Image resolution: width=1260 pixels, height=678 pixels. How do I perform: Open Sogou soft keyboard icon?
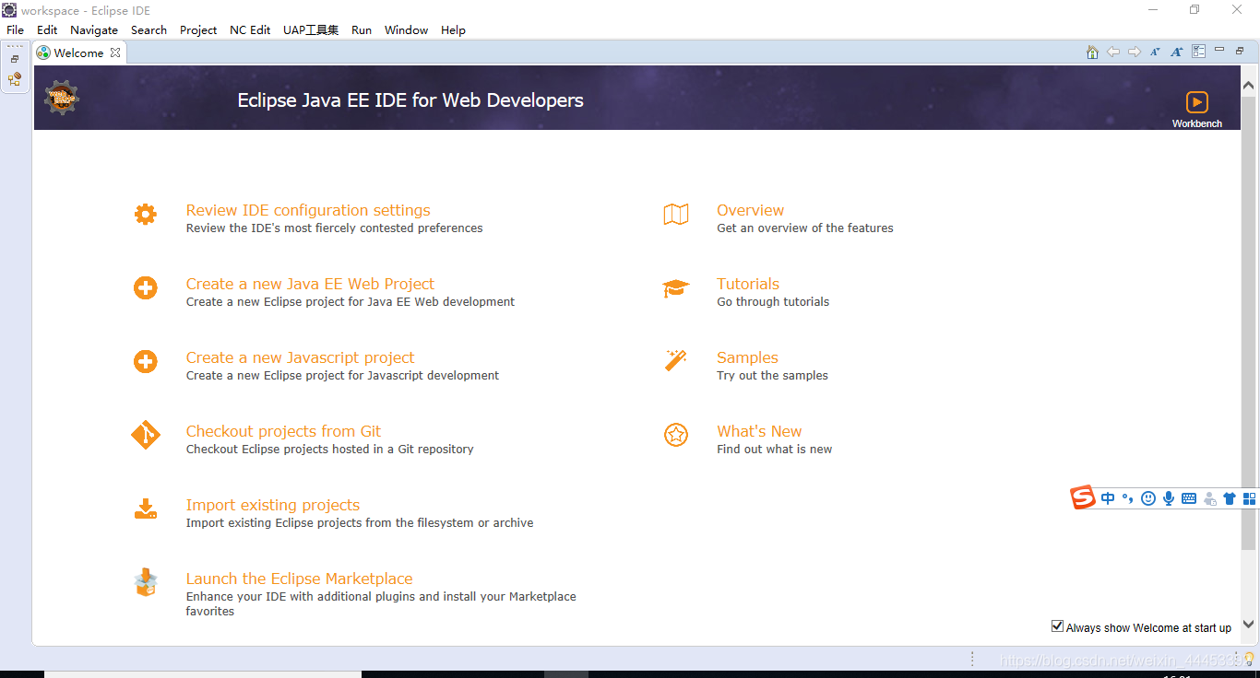point(1189,498)
